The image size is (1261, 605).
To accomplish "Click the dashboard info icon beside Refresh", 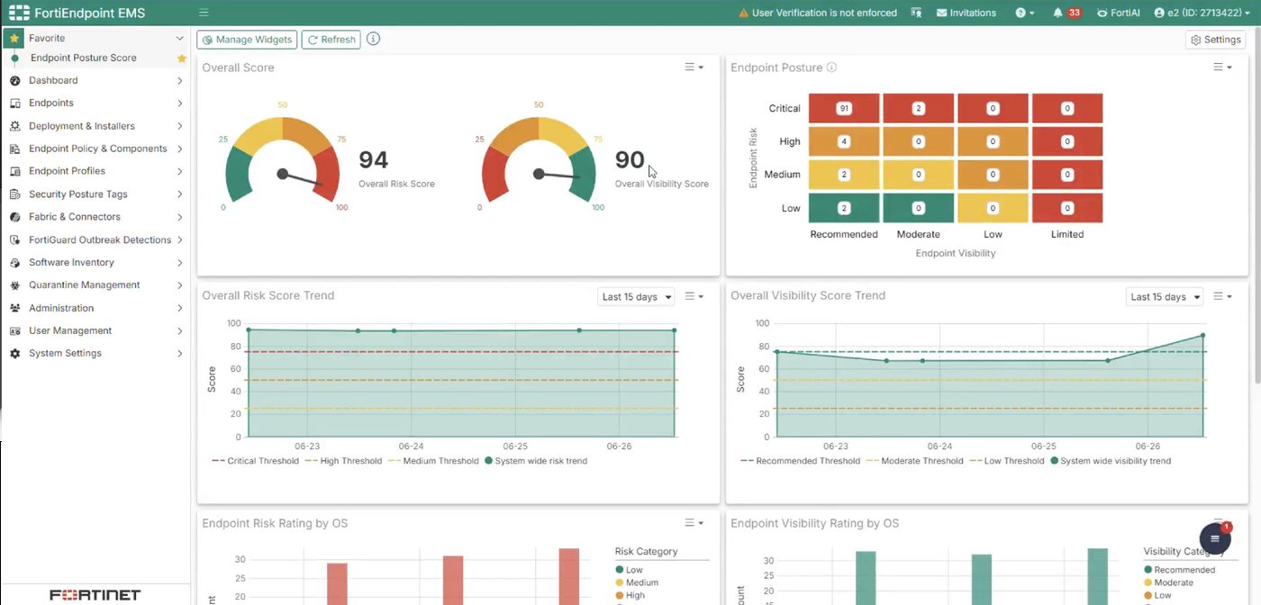I will coord(373,39).
